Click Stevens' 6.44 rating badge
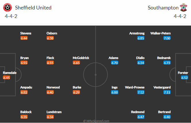The image size is (191, 123). point(24,38)
